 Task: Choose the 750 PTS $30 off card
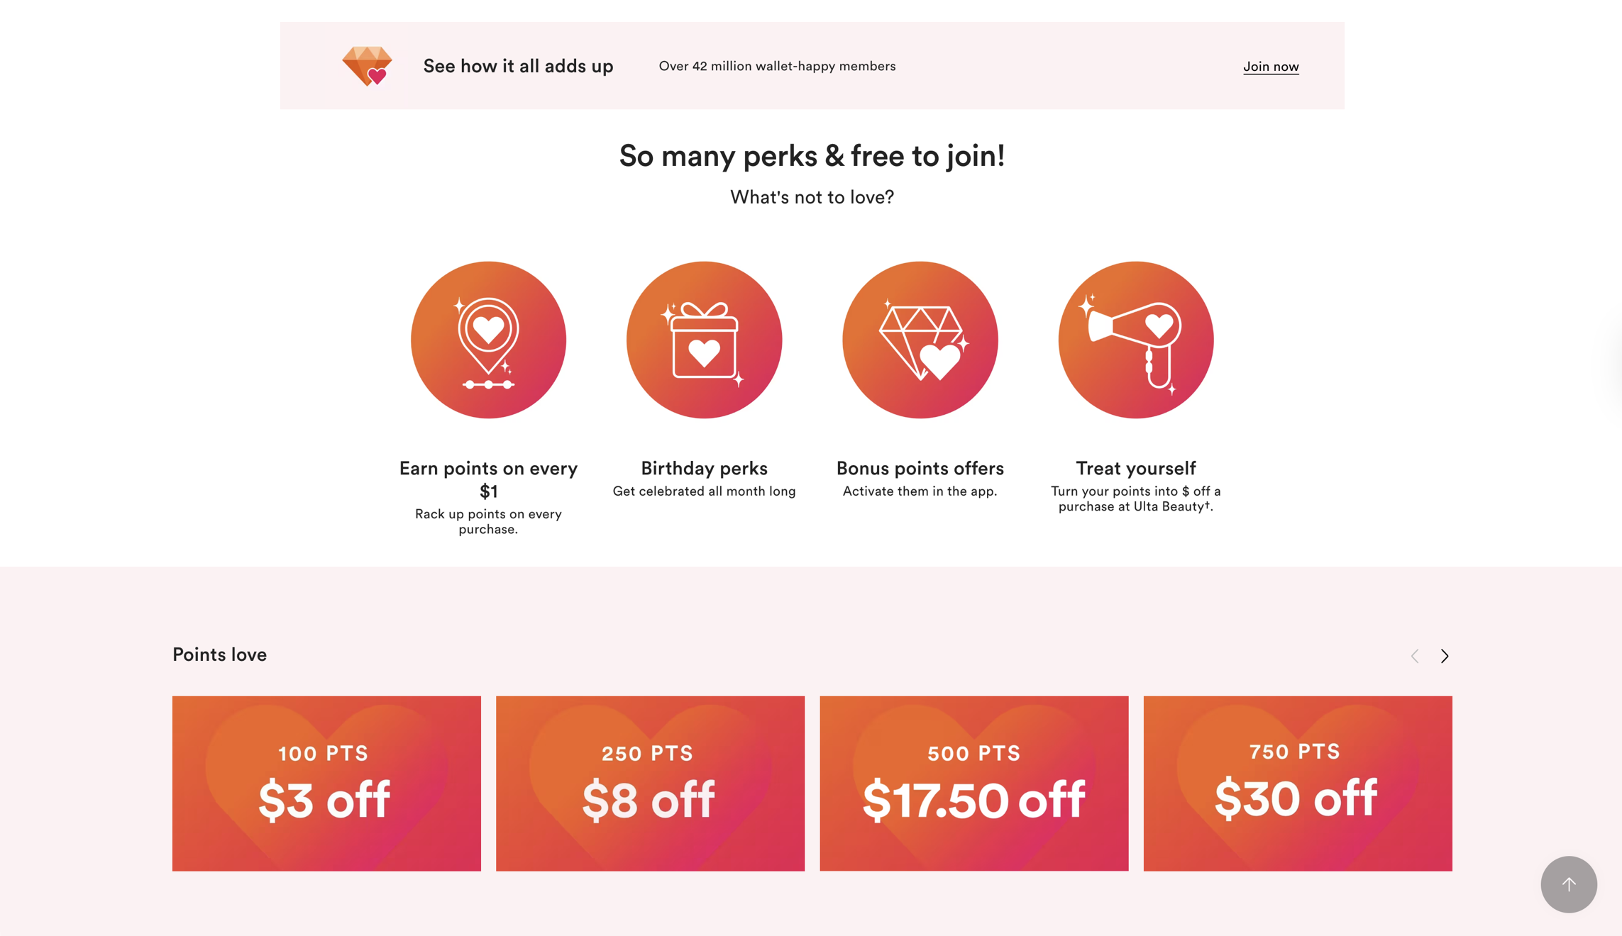click(1297, 783)
